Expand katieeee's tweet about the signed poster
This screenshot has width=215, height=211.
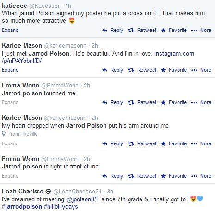(x=10, y=30)
